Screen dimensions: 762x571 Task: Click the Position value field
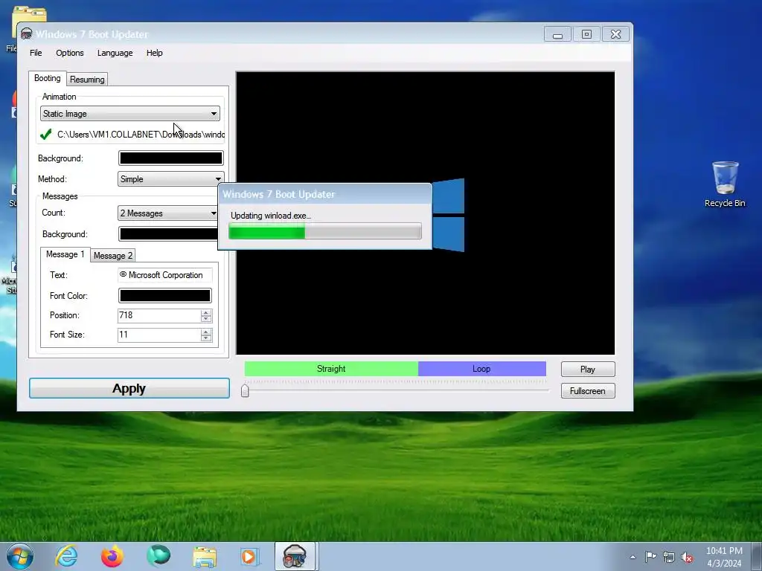click(159, 315)
